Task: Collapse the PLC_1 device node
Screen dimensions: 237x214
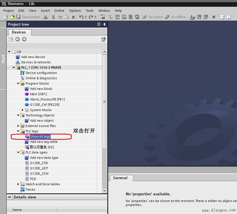Action: pos(14,68)
